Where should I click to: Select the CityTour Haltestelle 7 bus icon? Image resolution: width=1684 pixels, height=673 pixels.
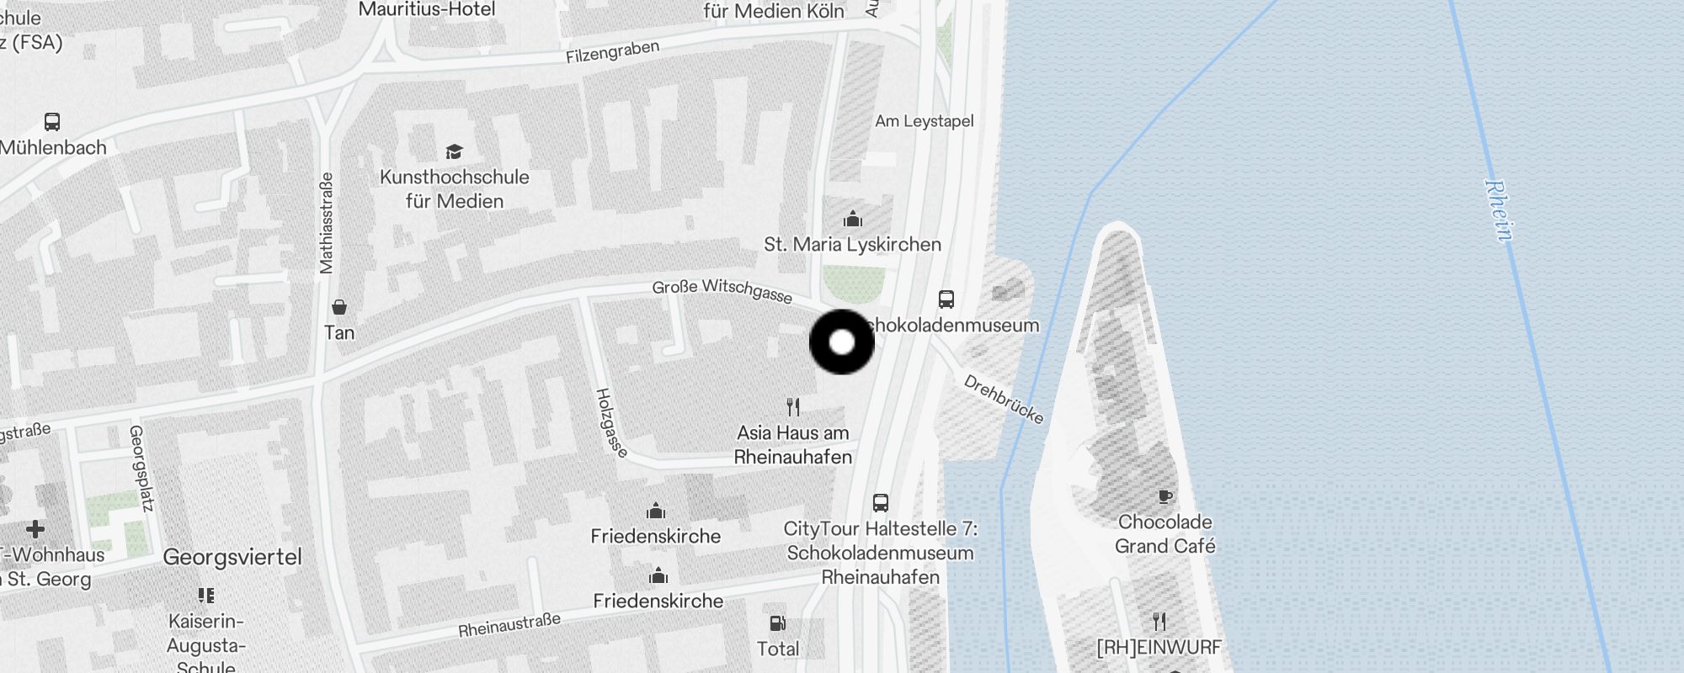click(x=881, y=503)
